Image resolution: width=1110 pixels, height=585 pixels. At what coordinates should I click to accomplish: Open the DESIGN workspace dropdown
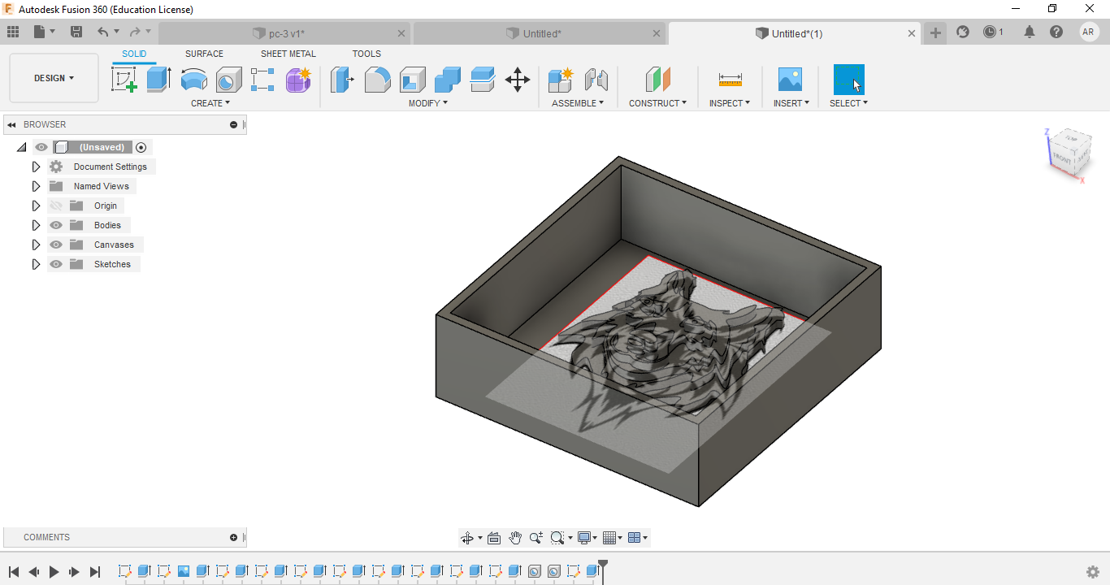point(54,78)
